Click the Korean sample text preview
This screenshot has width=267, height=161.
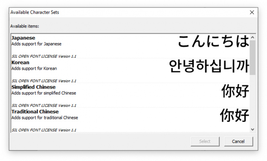209,66
